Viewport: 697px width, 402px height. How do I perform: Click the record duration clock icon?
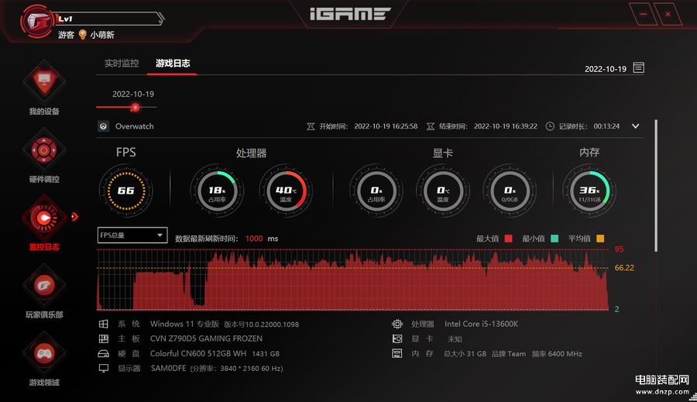pos(550,126)
